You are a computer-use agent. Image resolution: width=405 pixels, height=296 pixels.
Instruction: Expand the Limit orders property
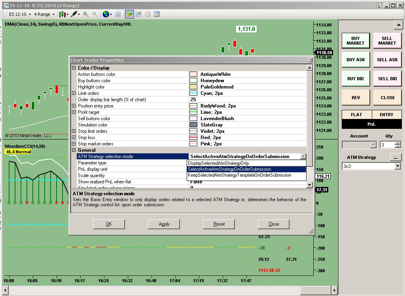74,93
